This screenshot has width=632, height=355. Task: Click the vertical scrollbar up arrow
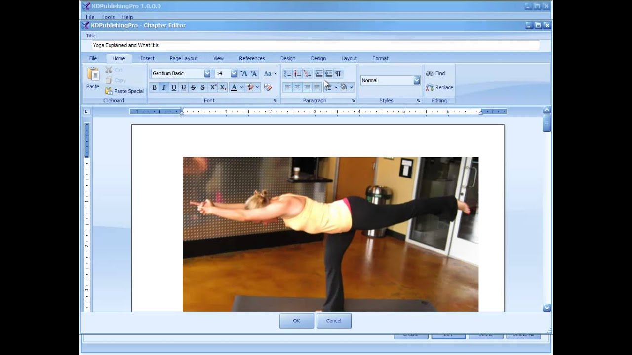[x=547, y=110]
